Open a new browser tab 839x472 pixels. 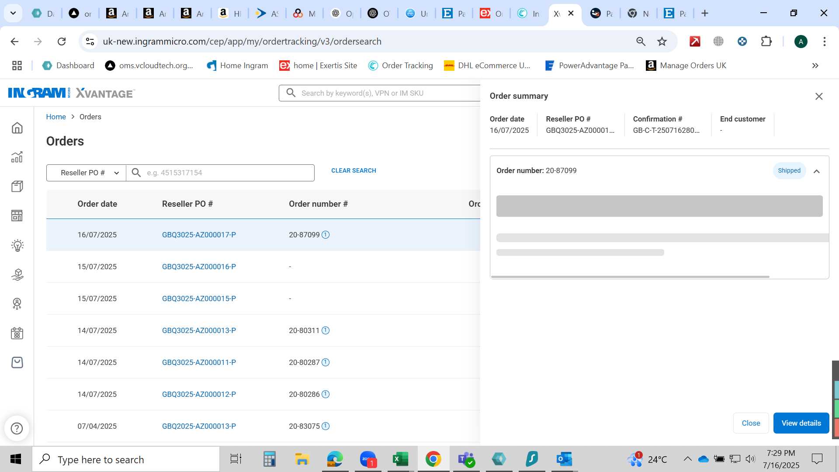[x=704, y=14]
